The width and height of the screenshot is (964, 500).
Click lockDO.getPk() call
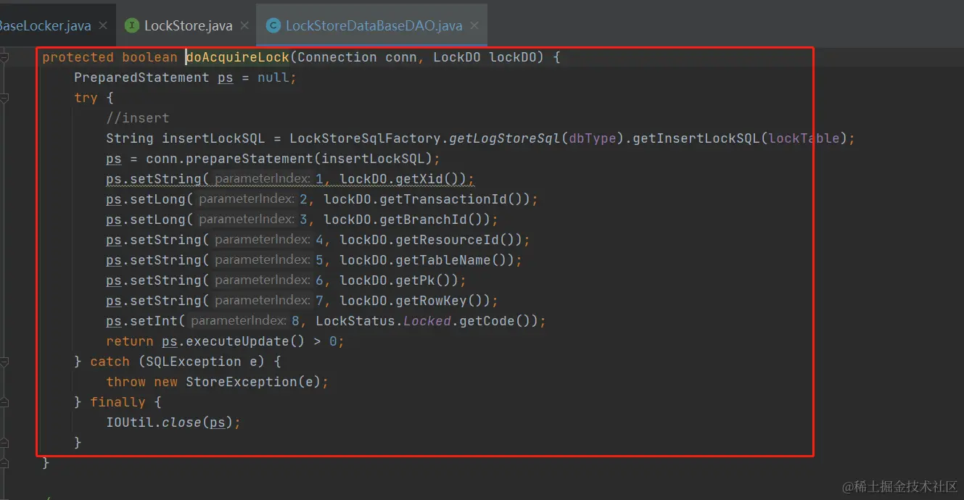(x=399, y=280)
